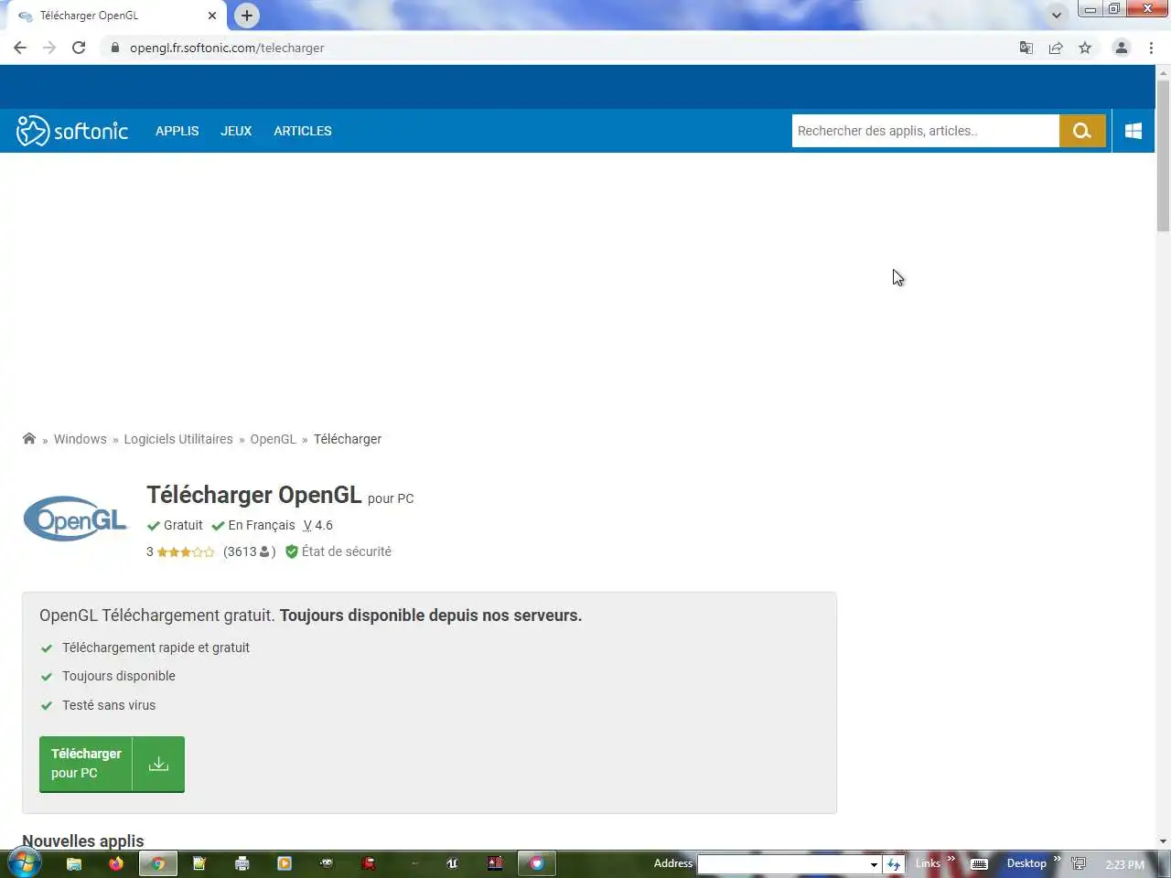This screenshot has height=878, width=1171.
Task: Open the notepad icon in the taskbar
Action: [200, 863]
